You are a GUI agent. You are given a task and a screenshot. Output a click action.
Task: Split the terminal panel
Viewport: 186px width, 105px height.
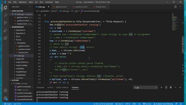point(166,87)
